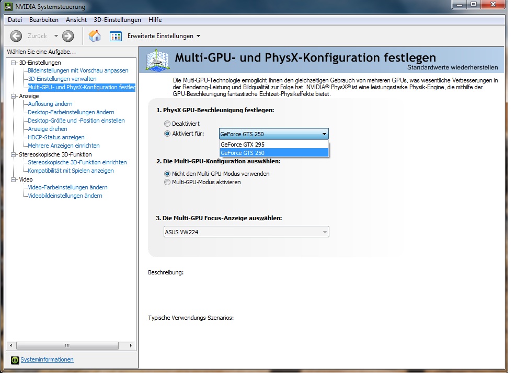The width and height of the screenshot is (527, 373).
Task: Select the Deaktiviert radio button
Action: tap(167, 124)
